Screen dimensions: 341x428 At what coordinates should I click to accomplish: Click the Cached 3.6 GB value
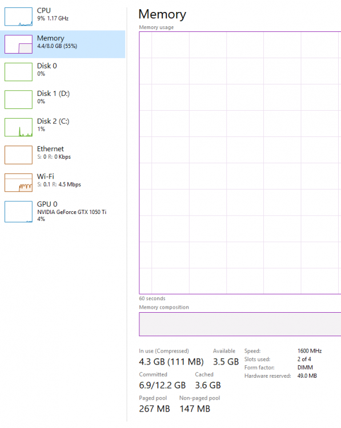point(208,385)
